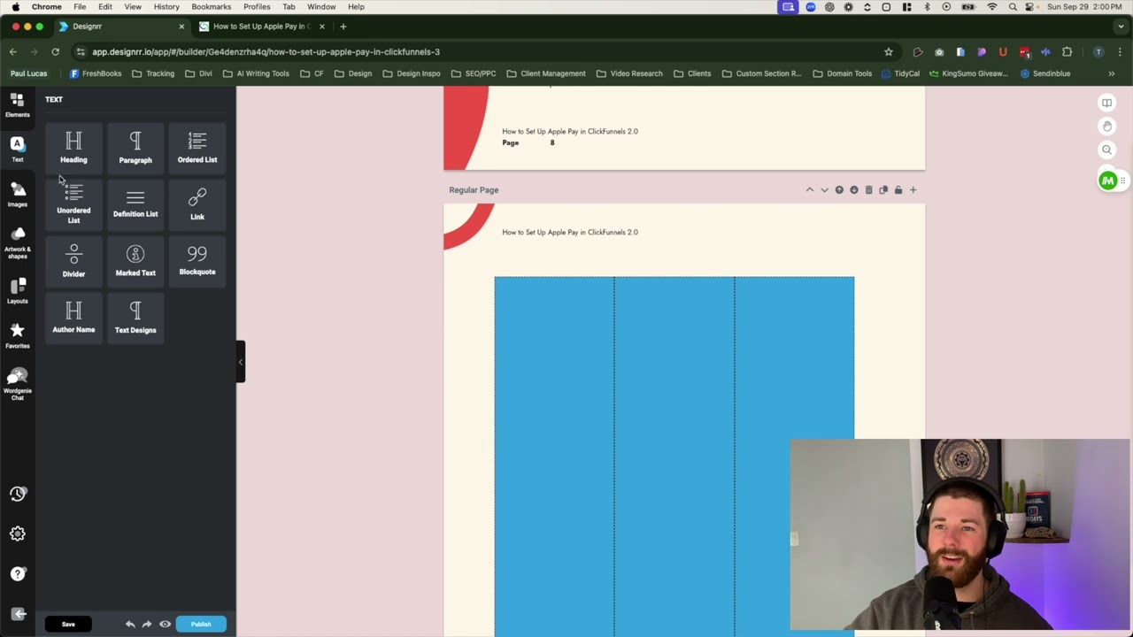Open Artwork & shapes panel
The width and height of the screenshot is (1133, 637).
18,242
